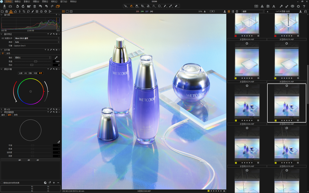
Task: Switch browser to thumbnail grid view
Action: coord(229,12)
